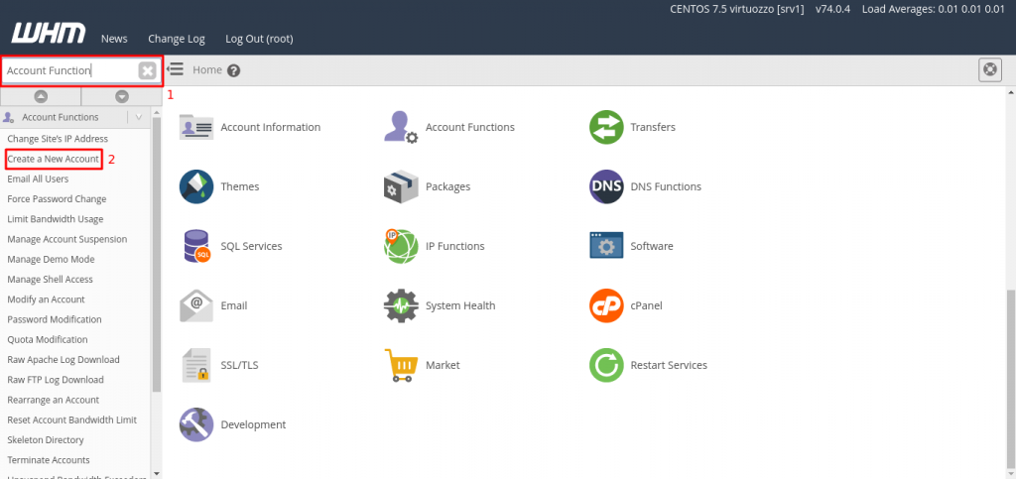
Task: Open Reset Account Bandwidth Limit
Action: [x=71, y=419]
